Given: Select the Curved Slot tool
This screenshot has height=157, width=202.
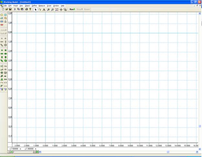Looking at the screenshot, I should point(2,45).
